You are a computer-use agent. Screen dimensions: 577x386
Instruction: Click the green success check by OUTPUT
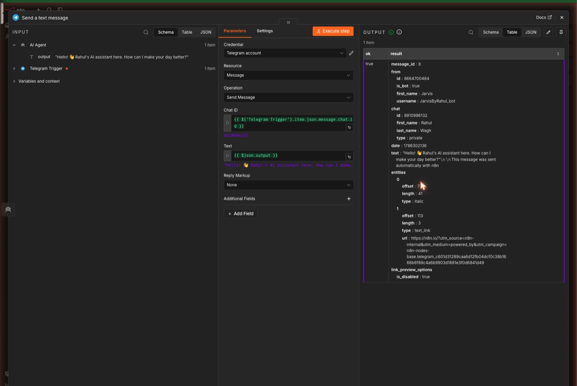click(x=391, y=32)
